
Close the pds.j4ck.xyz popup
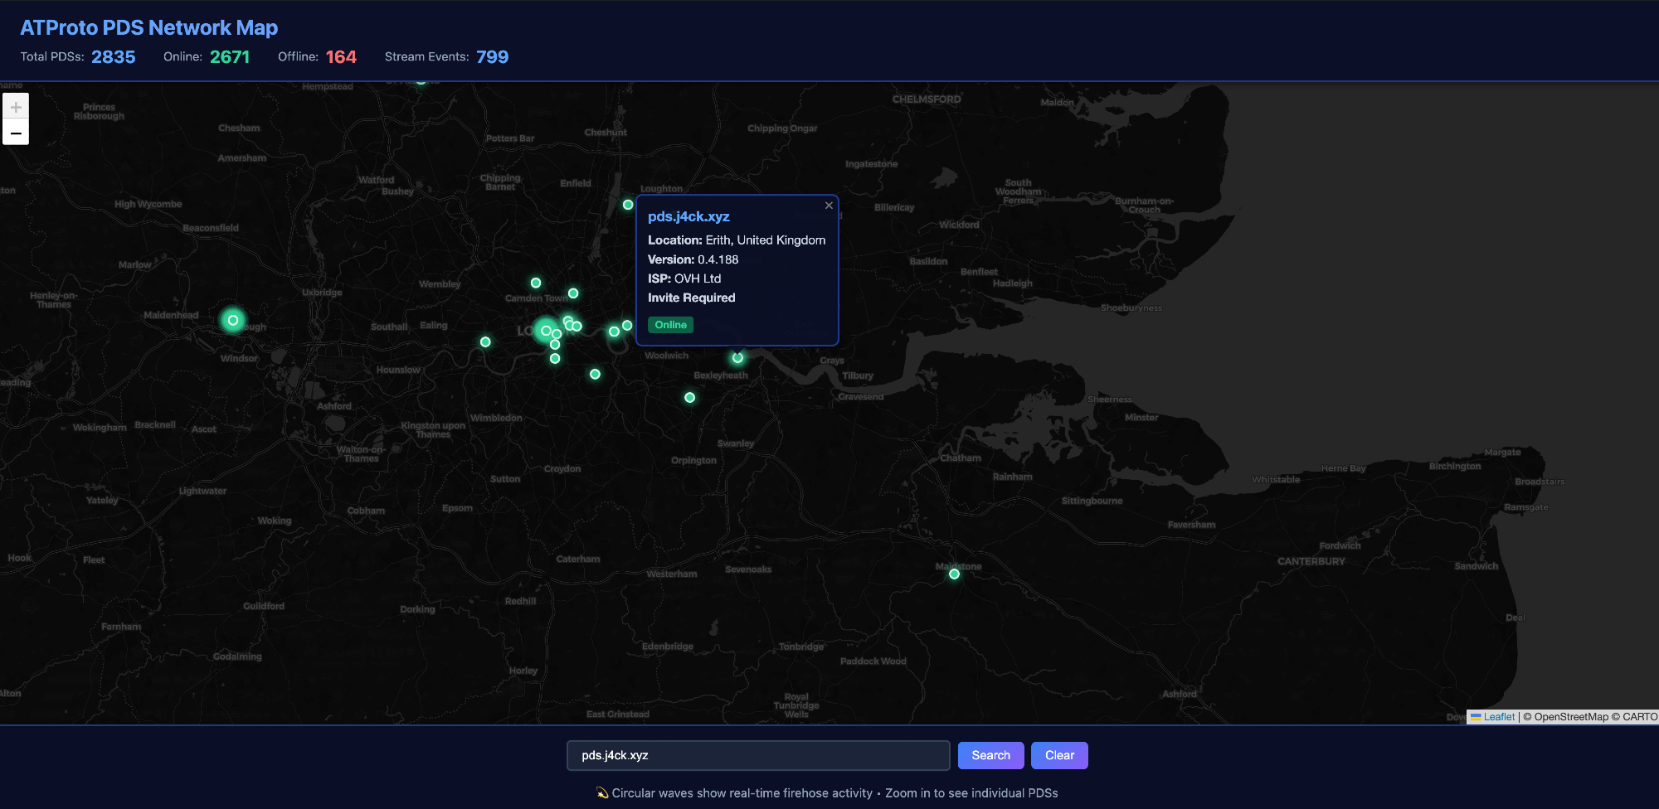coord(829,206)
